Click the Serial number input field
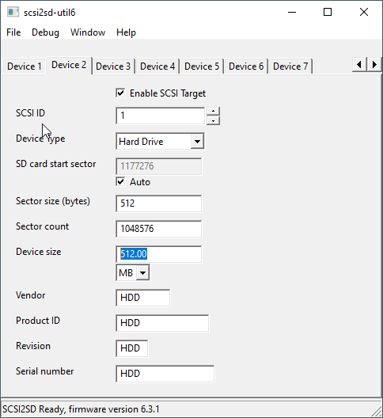Viewport: 383px width, 418px height. [165, 374]
